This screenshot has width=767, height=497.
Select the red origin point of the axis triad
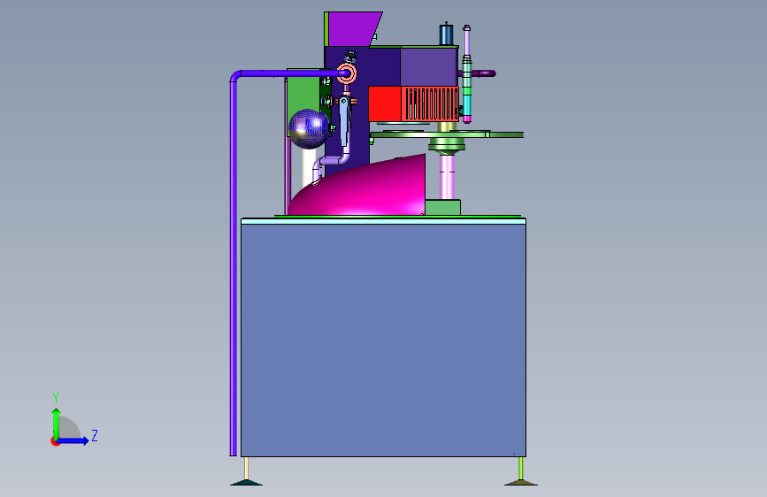(x=55, y=441)
